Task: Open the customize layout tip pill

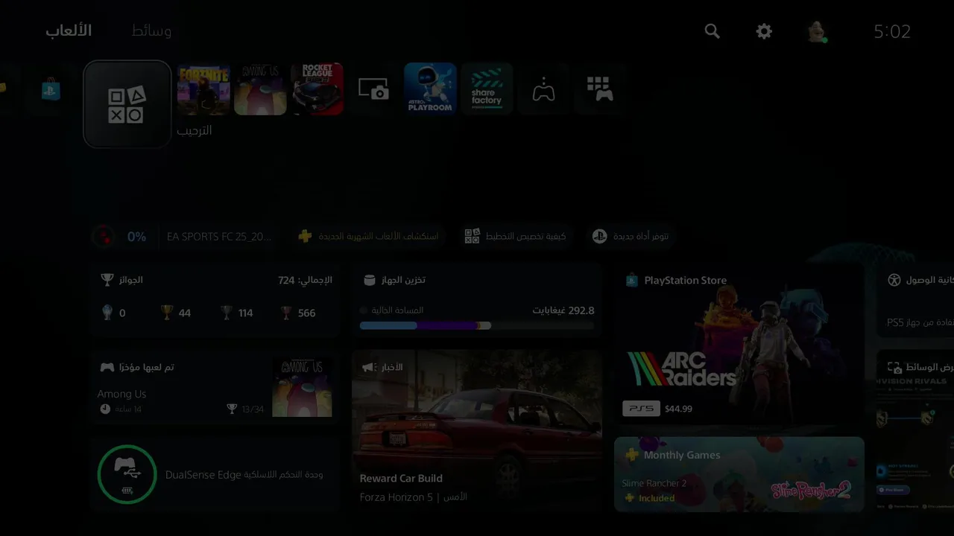Action: 515,237
